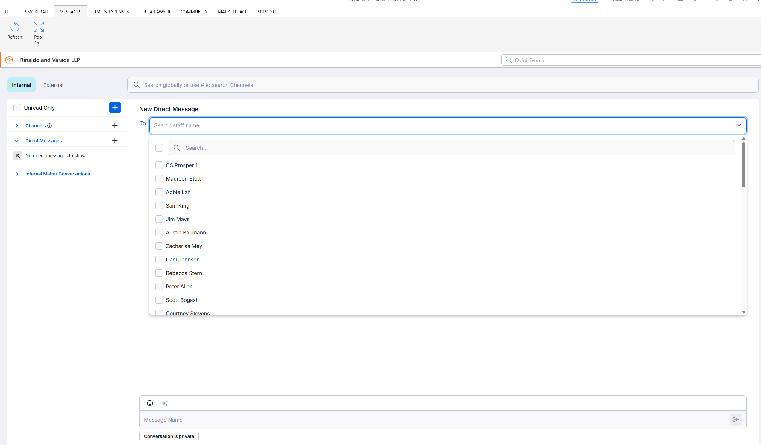This screenshot has width=761, height=445.
Task: Open the TIME & EXPENSES tab
Action: [x=110, y=12]
